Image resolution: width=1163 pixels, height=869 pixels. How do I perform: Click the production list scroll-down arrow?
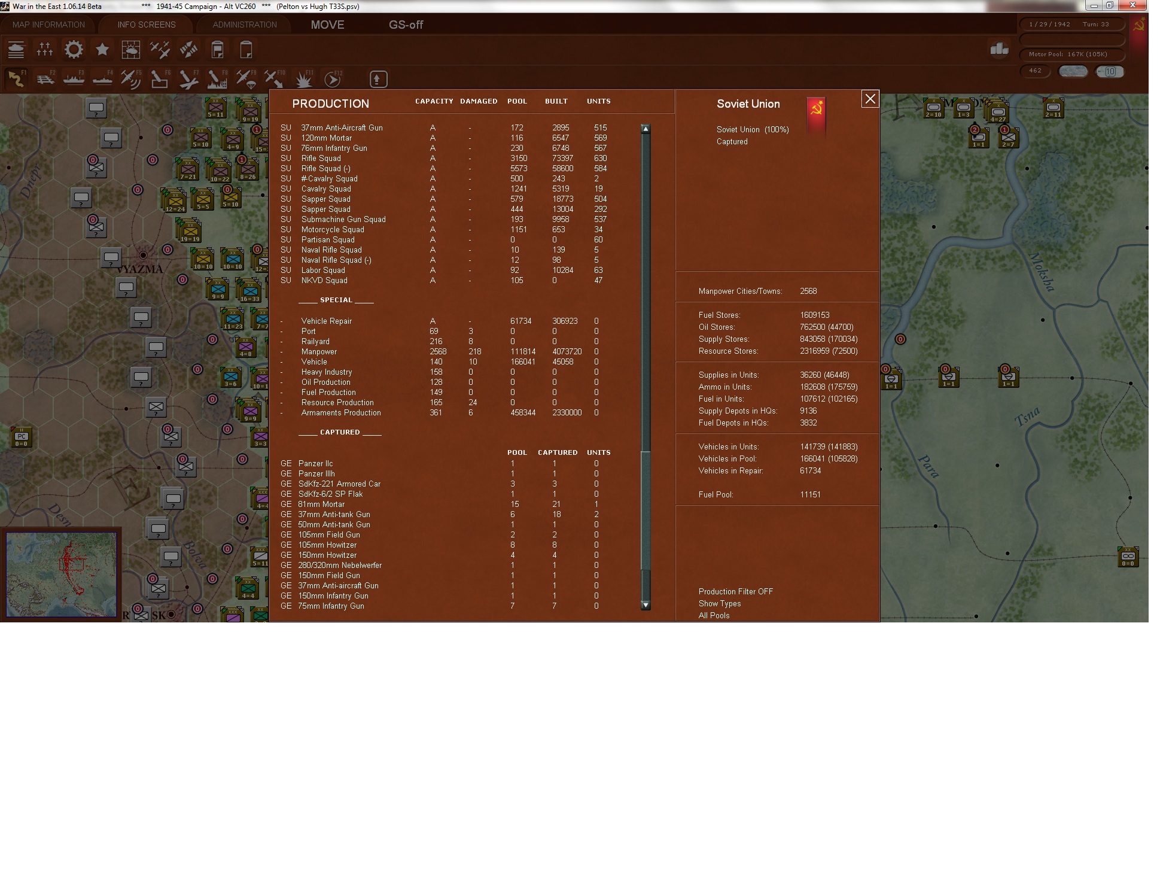click(646, 605)
